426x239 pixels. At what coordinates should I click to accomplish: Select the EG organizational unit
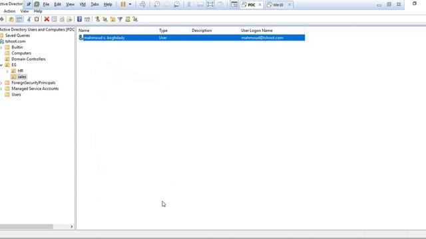tap(14, 65)
